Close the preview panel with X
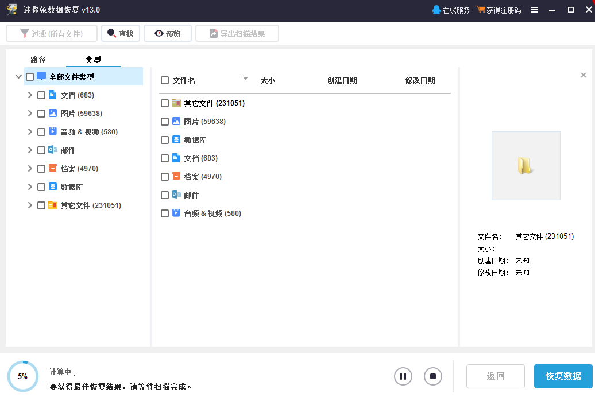 tap(584, 75)
